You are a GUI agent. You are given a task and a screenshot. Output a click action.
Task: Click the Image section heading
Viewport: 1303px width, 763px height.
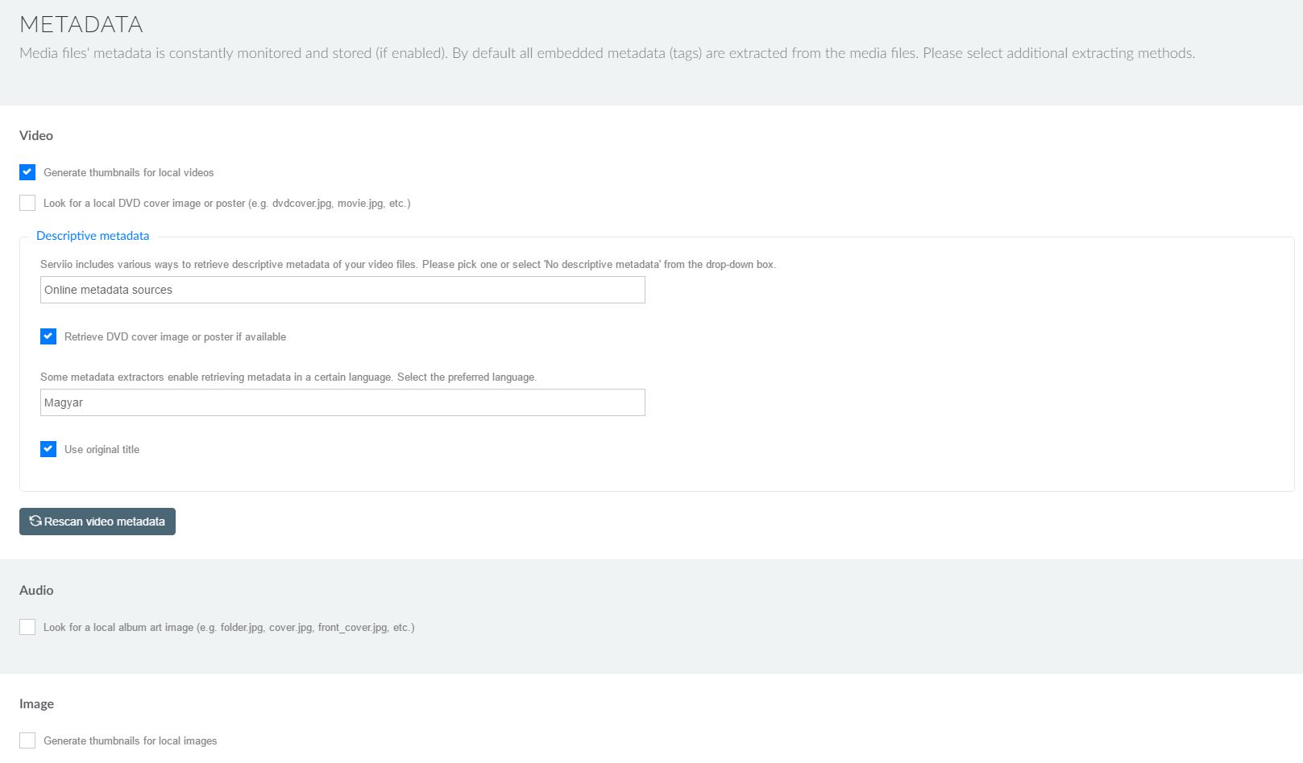(36, 703)
